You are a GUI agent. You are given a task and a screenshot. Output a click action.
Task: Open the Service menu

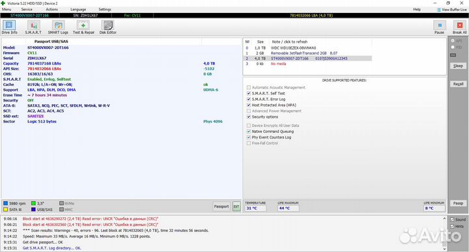point(27,10)
